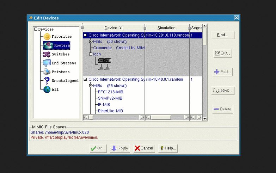Viewport: 276px width, 173px height.
Task: Select sim-10.48.0.1.random simulation cell
Action: [x=164, y=79]
